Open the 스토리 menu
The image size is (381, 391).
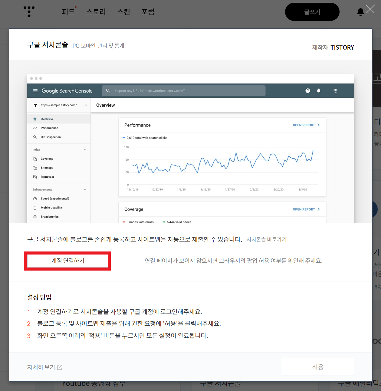[x=96, y=12]
